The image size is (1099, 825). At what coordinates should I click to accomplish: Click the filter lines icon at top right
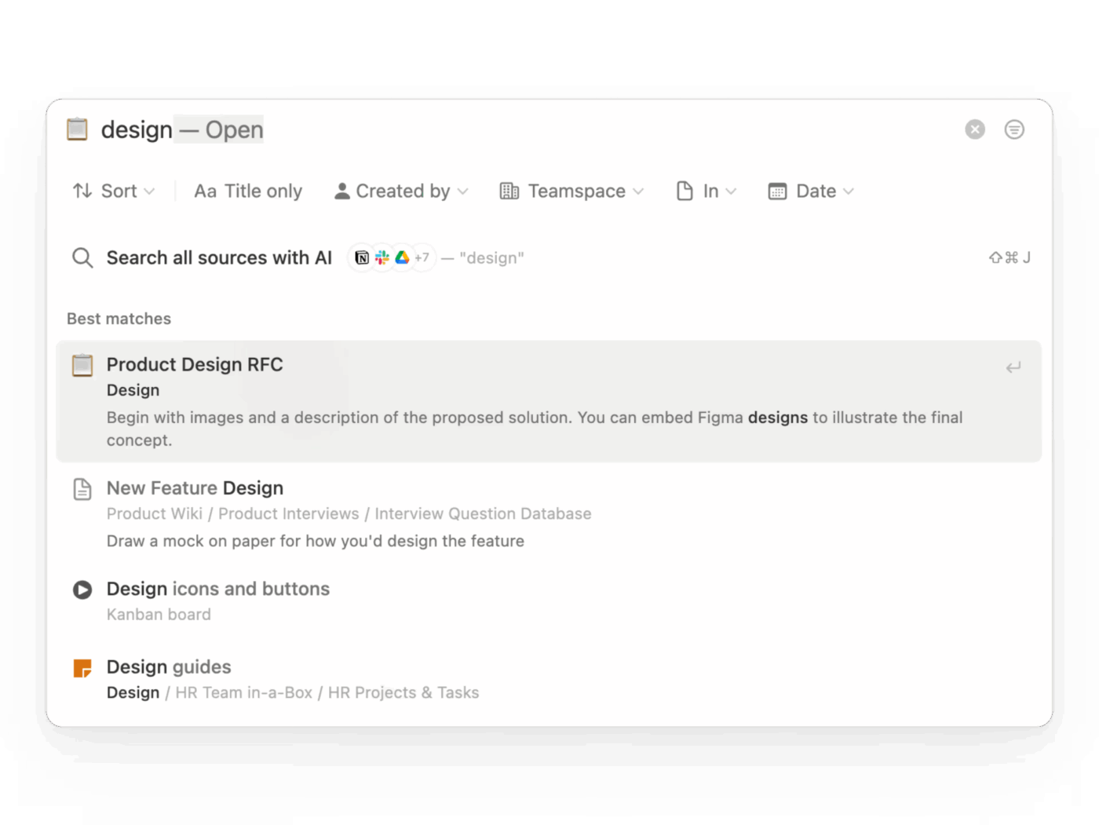coord(1014,130)
